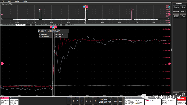Click the R1 reference handle in zoom view
Screen dimensions: 187x105
point(2,87)
